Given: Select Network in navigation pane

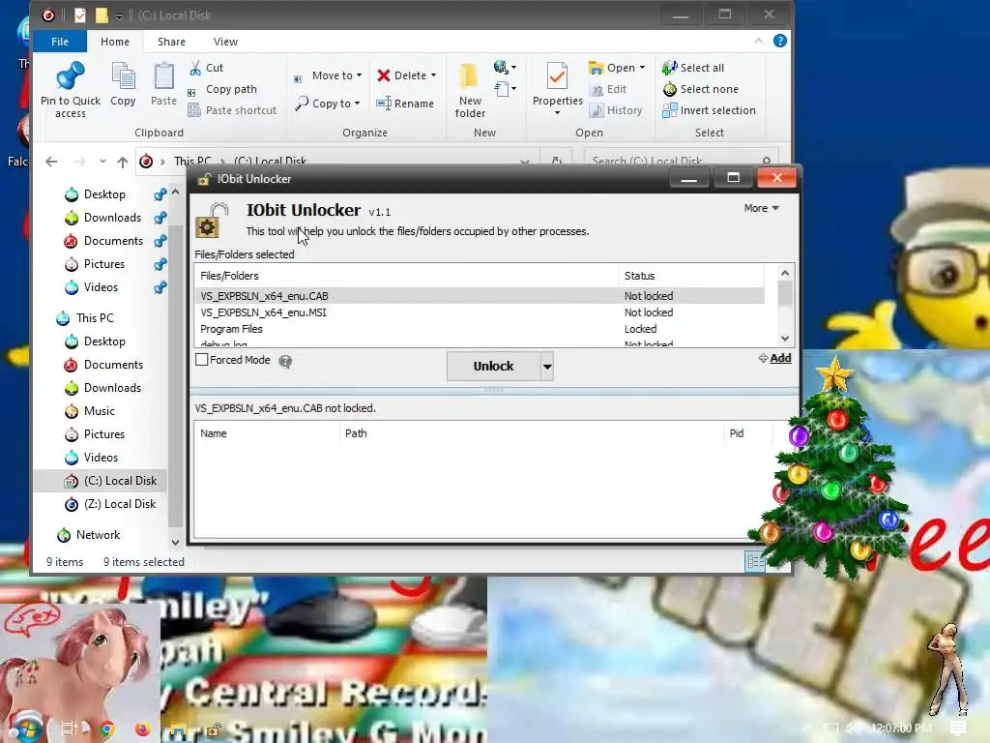Looking at the screenshot, I should (98, 535).
